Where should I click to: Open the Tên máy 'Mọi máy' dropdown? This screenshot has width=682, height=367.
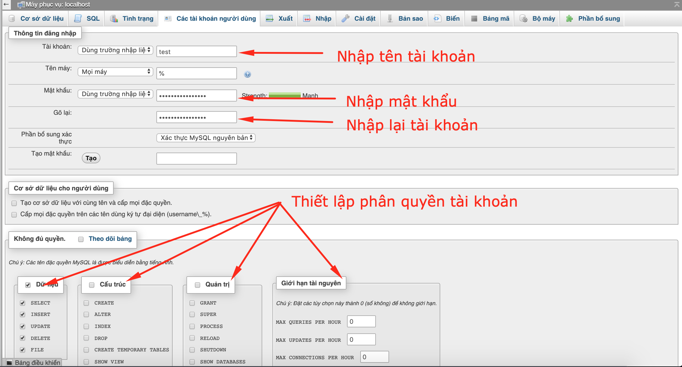pyautogui.click(x=115, y=72)
